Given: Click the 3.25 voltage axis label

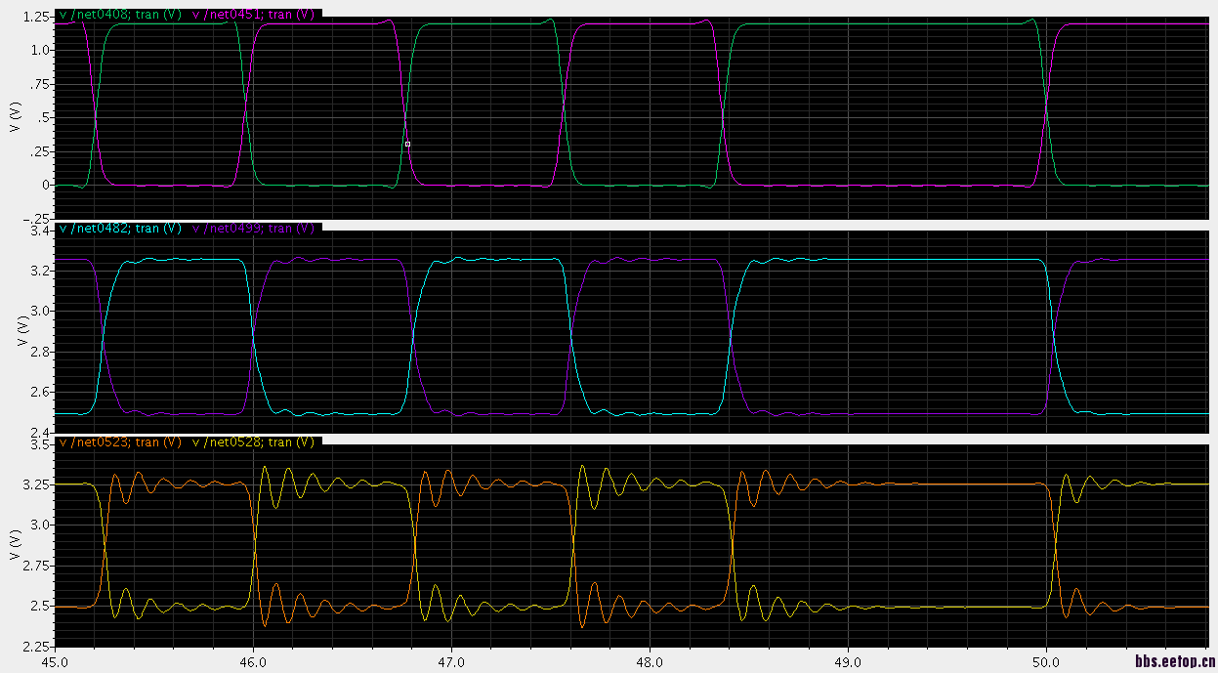Looking at the screenshot, I should [x=37, y=484].
